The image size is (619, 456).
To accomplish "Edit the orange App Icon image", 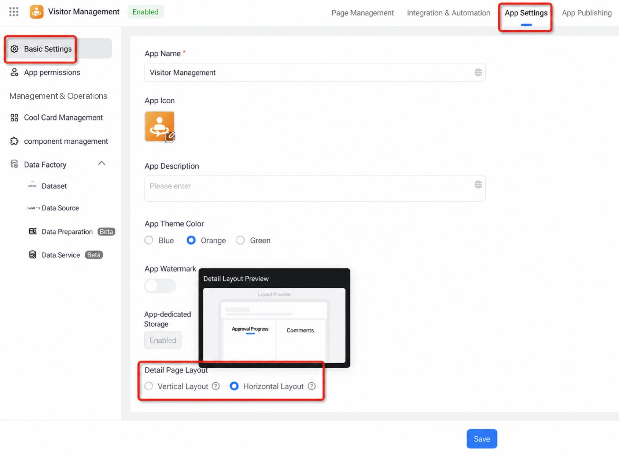I will (x=160, y=127).
